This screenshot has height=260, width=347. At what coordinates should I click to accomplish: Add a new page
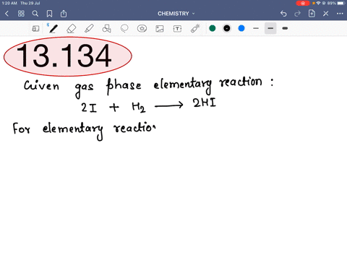click(312, 14)
